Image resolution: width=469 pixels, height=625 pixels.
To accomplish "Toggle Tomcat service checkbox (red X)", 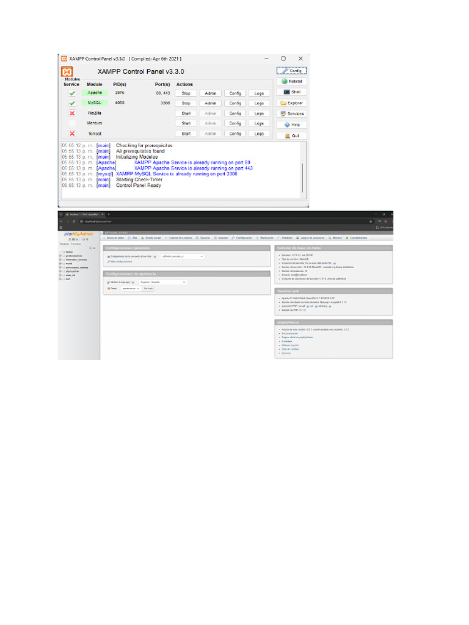I will [x=72, y=134].
